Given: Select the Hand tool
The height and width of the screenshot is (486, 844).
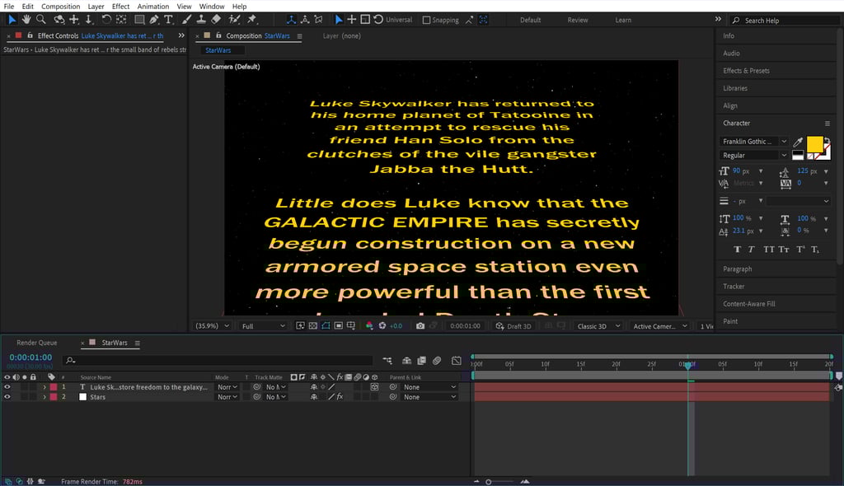Looking at the screenshot, I should (x=26, y=20).
